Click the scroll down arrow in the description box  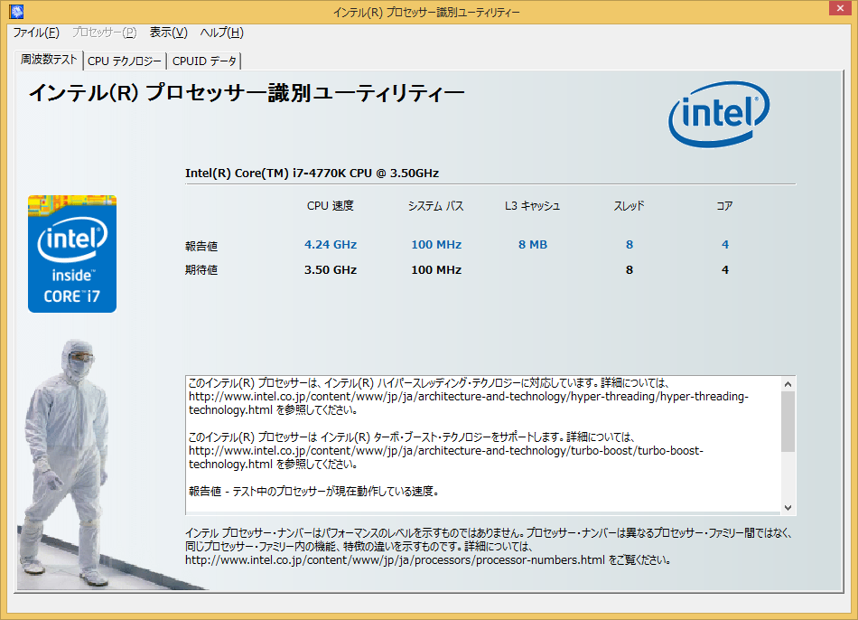788,507
